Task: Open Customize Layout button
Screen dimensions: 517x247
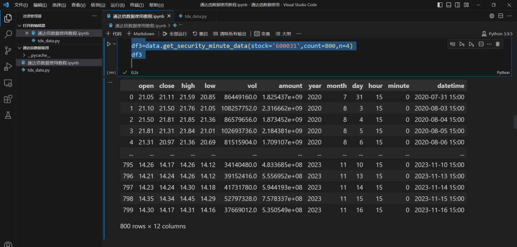Action: pyautogui.click(x=466, y=5)
